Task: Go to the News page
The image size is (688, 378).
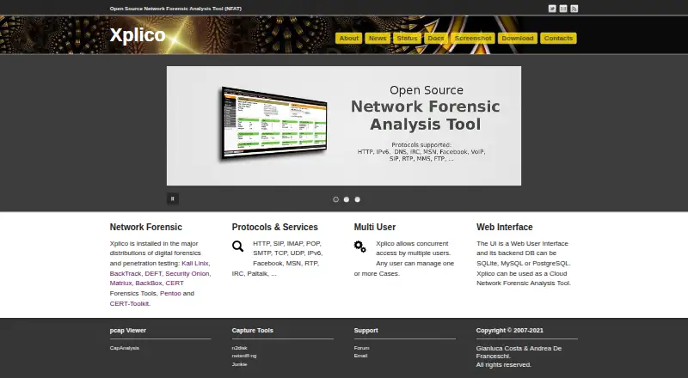Action: 378,38
